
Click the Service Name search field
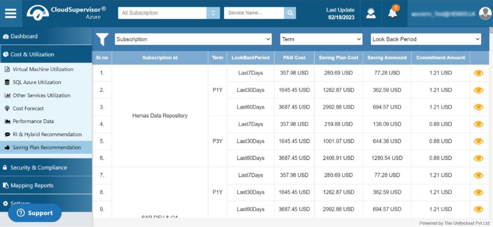click(254, 13)
